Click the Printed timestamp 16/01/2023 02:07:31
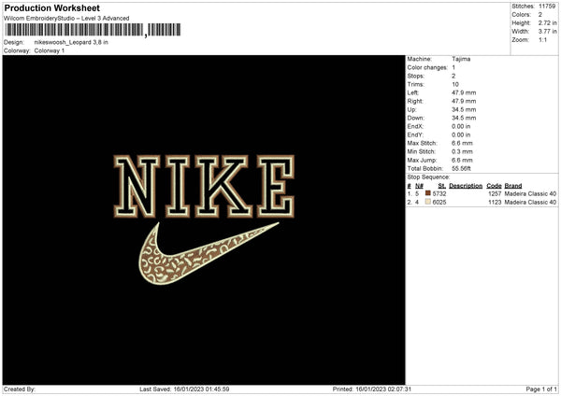The width and height of the screenshot is (561, 396). coord(383,389)
